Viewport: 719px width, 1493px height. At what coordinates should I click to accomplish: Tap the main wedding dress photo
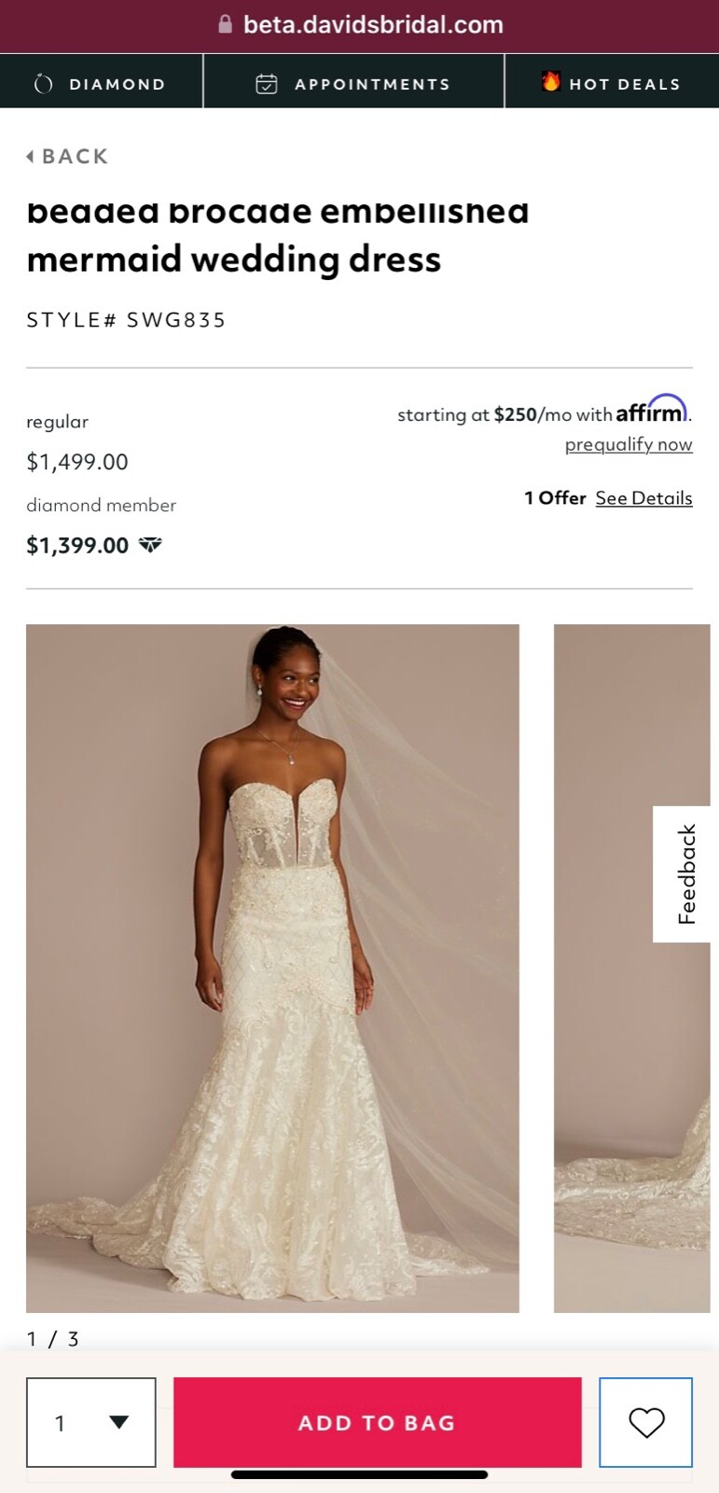272,969
